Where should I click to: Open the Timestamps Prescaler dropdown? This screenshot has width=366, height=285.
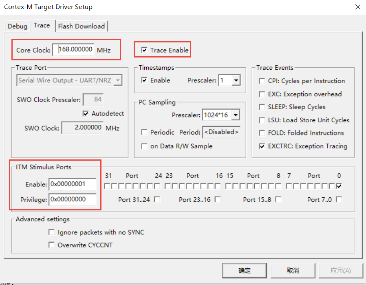[x=236, y=80]
